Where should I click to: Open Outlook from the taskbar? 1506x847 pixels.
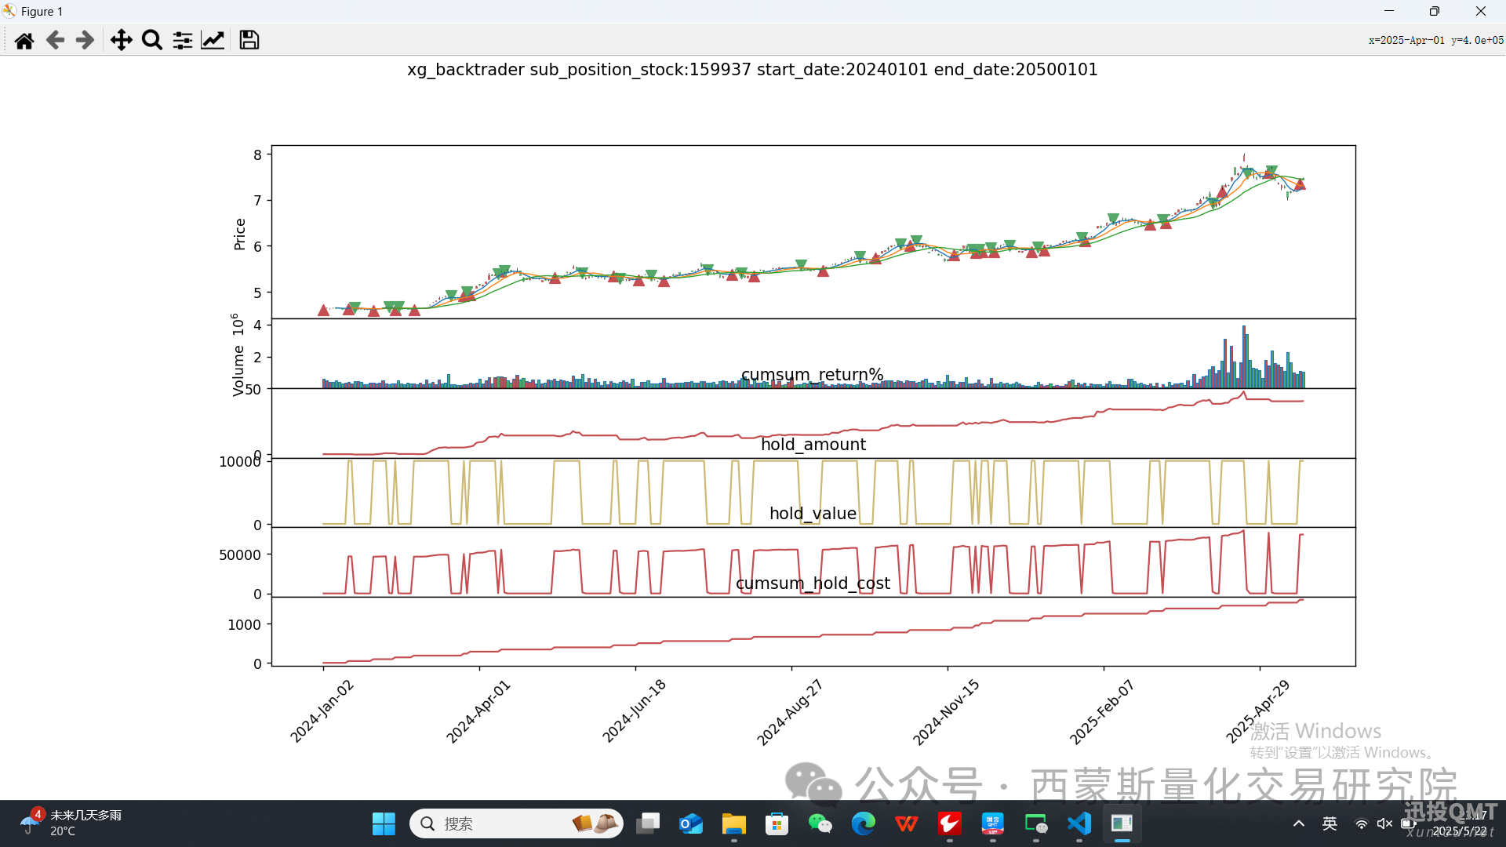[691, 823]
